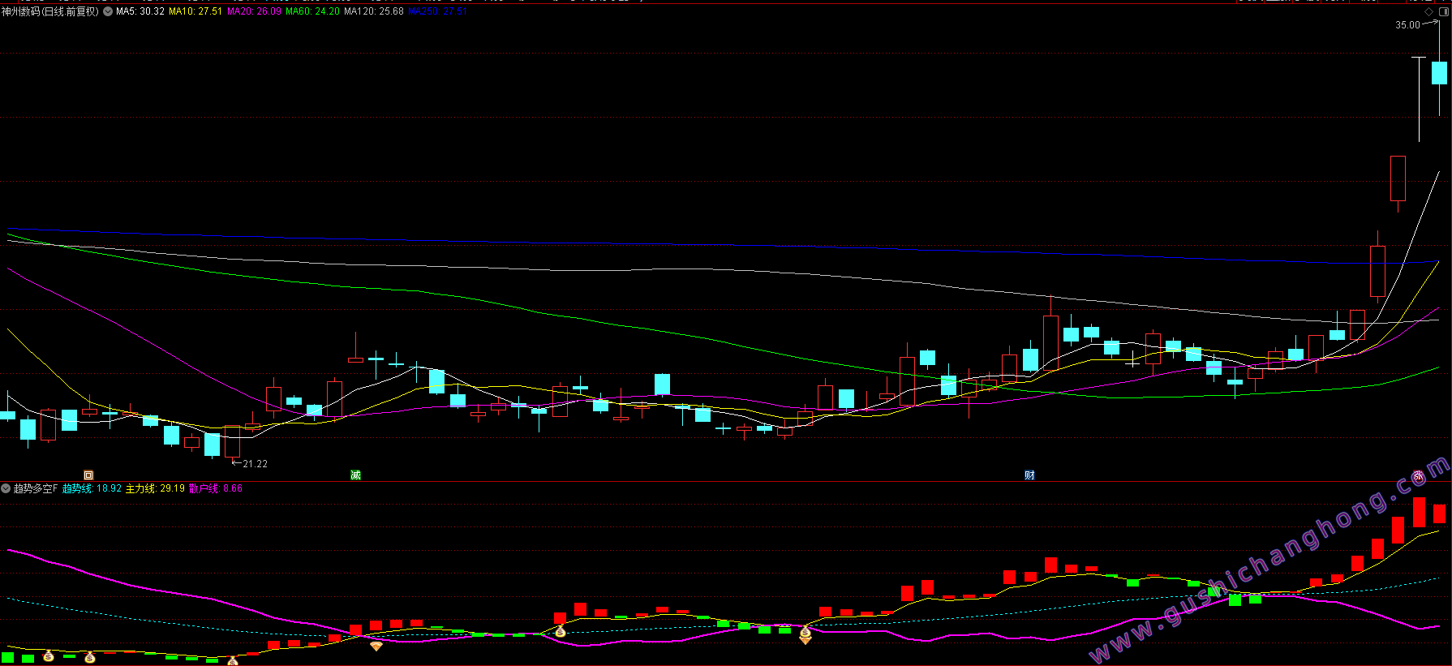Click the 35.00 high price label

1407,25
